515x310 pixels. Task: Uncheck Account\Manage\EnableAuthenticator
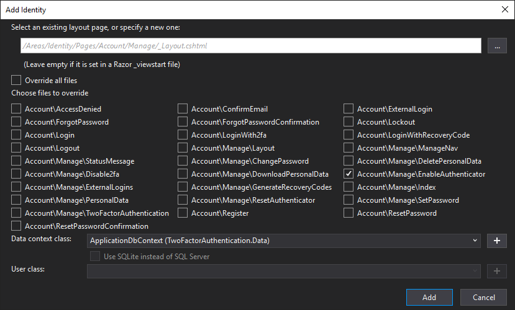[349, 174]
